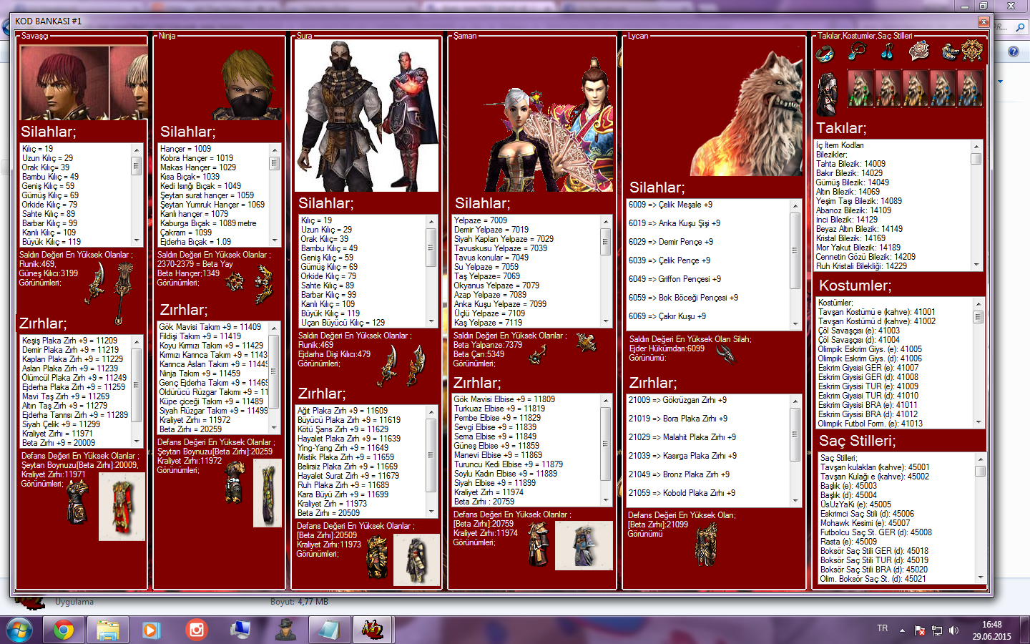Click the blue teardrop earrings icon

tap(888, 52)
